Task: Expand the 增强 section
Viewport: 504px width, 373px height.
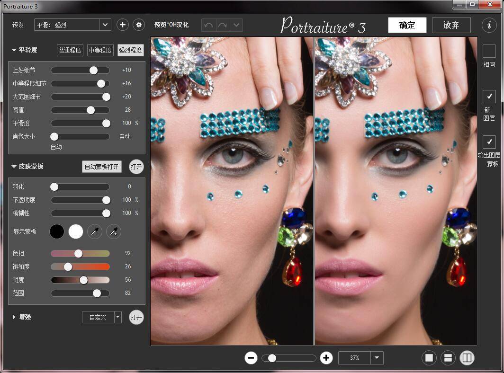Action: point(14,317)
